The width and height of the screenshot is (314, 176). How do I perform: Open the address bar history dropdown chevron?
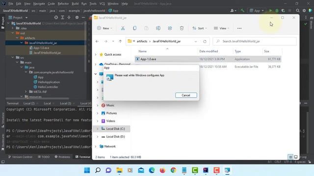pyautogui.click(x=196, y=41)
